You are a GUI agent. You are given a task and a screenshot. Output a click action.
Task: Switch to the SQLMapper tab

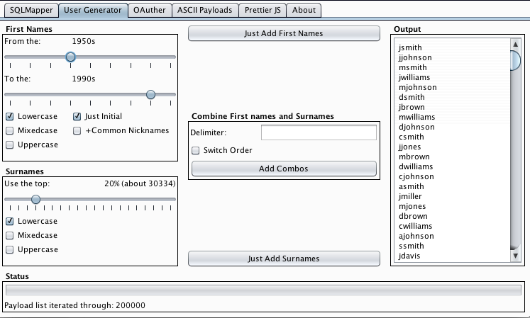[31, 10]
